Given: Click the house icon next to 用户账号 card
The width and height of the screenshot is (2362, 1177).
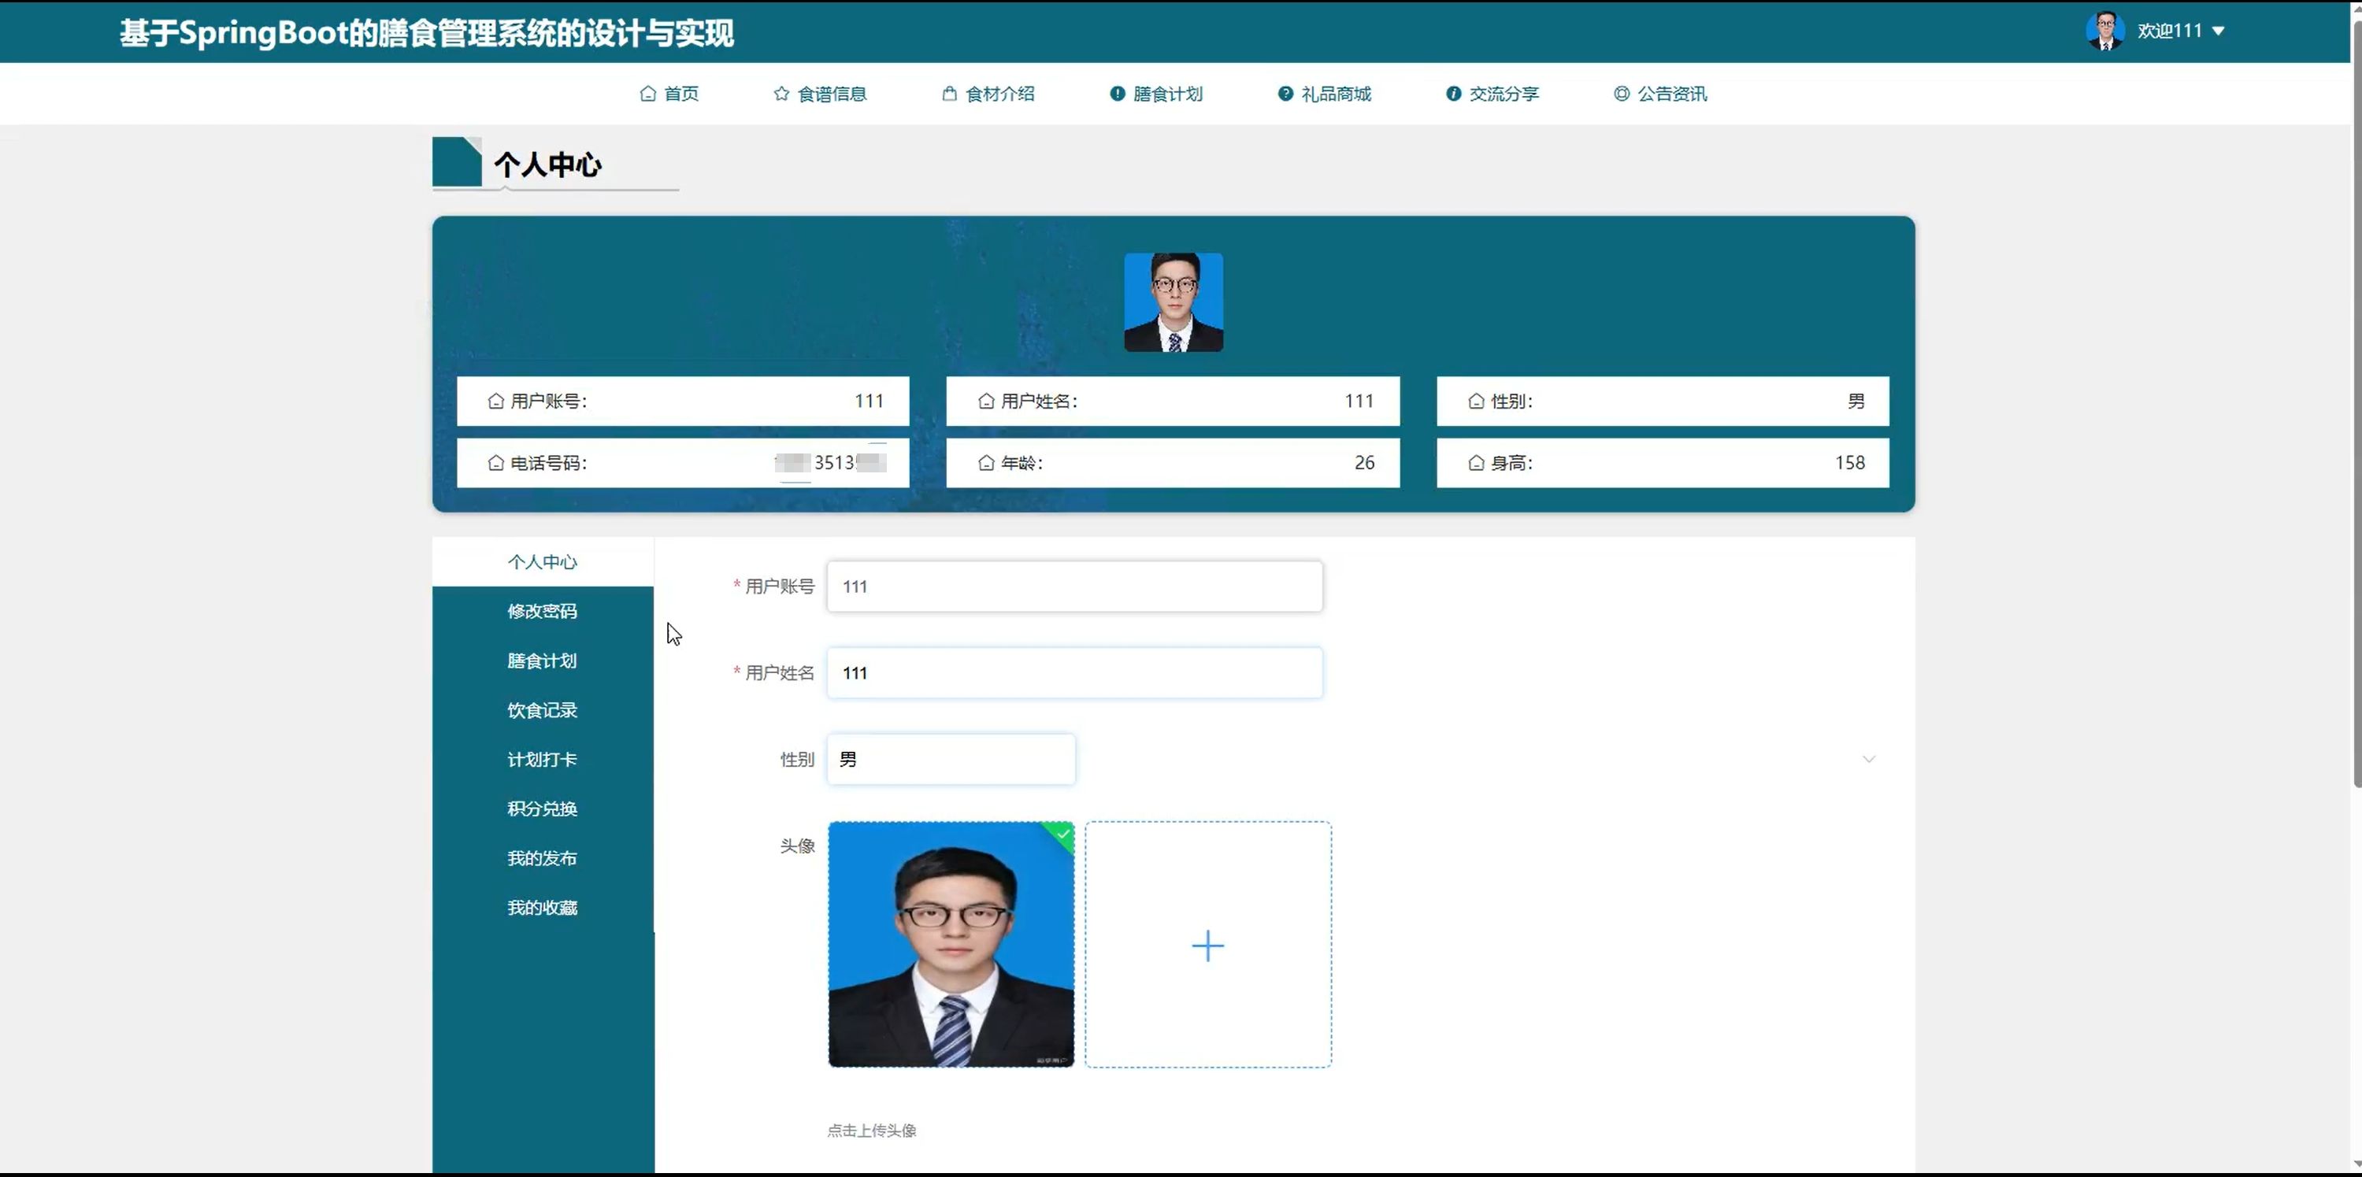Looking at the screenshot, I should click(x=496, y=402).
